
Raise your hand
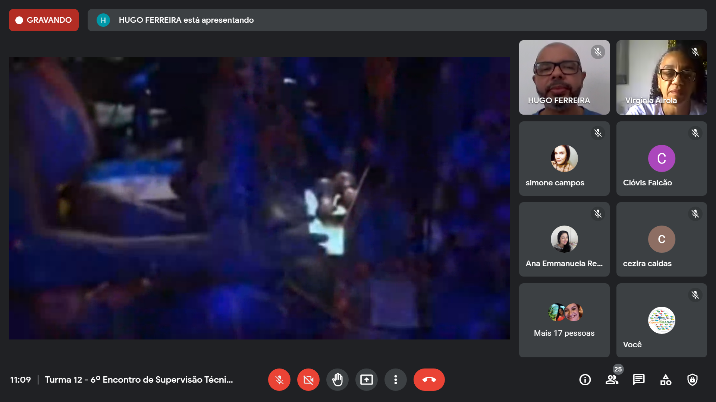[x=337, y=380]
